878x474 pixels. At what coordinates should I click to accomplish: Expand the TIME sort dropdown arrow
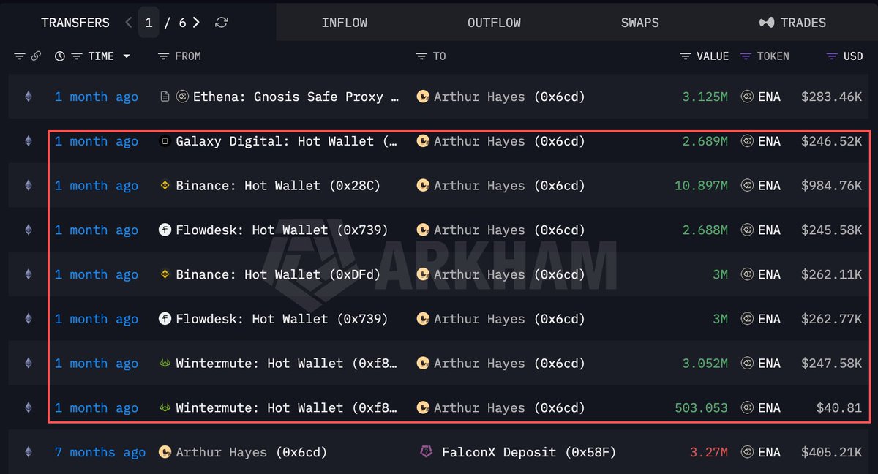pos(127,56)
